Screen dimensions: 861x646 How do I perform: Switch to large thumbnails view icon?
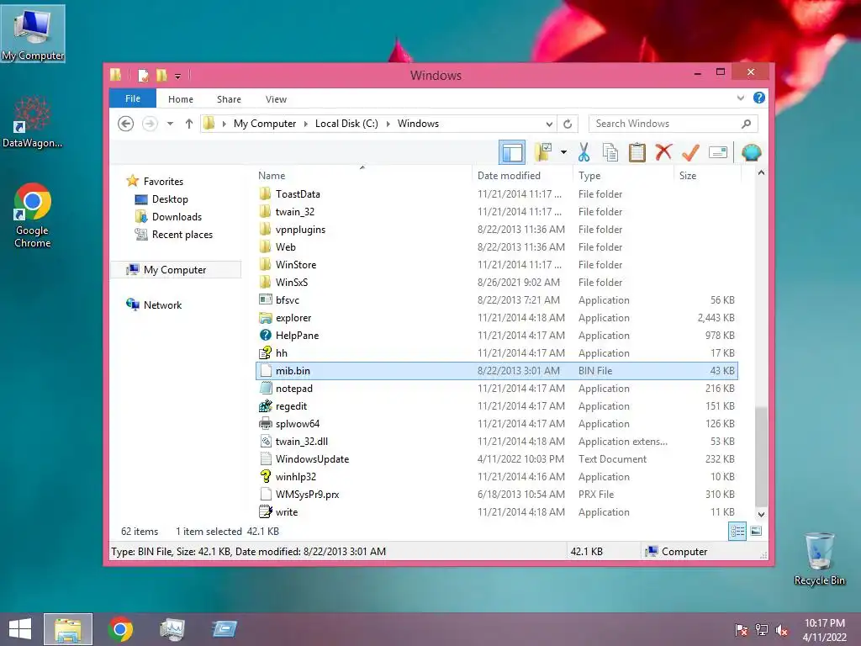(756, 531)
